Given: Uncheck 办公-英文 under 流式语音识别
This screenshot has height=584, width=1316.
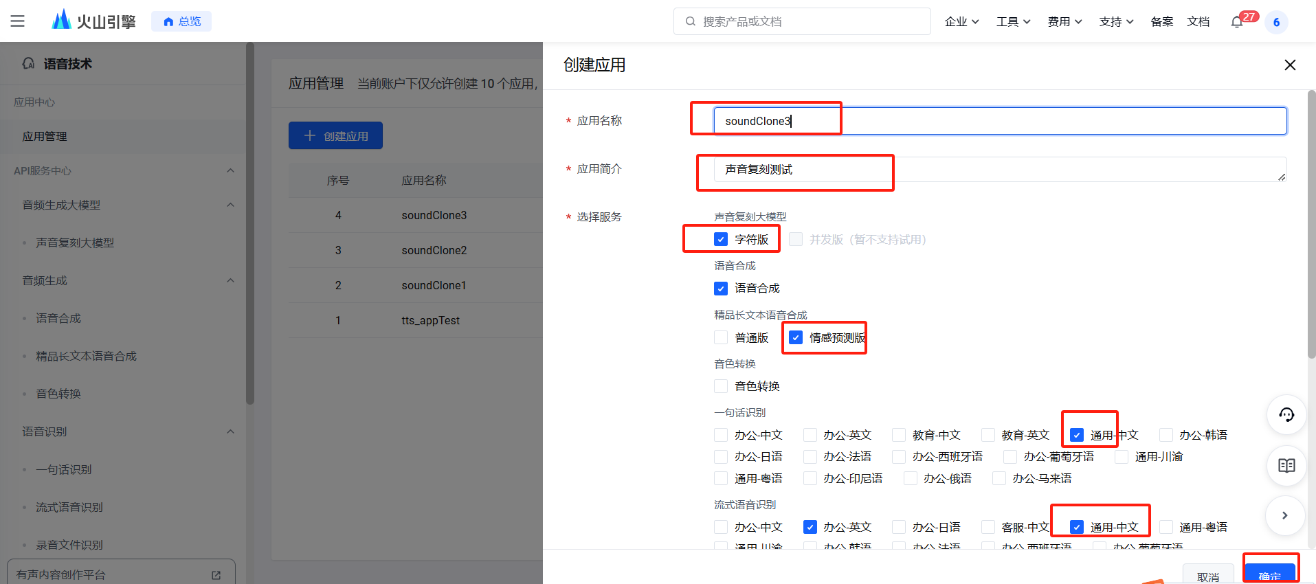Looking at the screenshot, I should [810, 527].
